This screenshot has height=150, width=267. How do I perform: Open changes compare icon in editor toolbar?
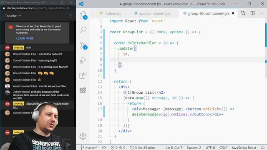tap(243, 13)
